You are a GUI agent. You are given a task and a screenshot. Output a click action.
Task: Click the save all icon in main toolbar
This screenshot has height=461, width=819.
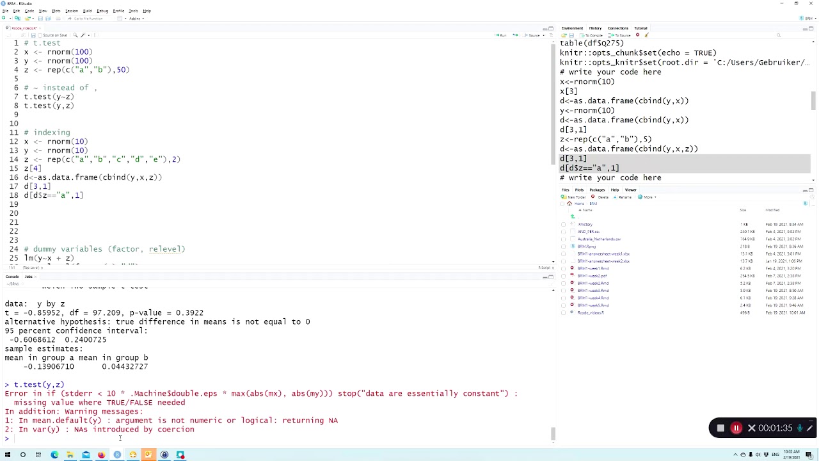point(48,19)
